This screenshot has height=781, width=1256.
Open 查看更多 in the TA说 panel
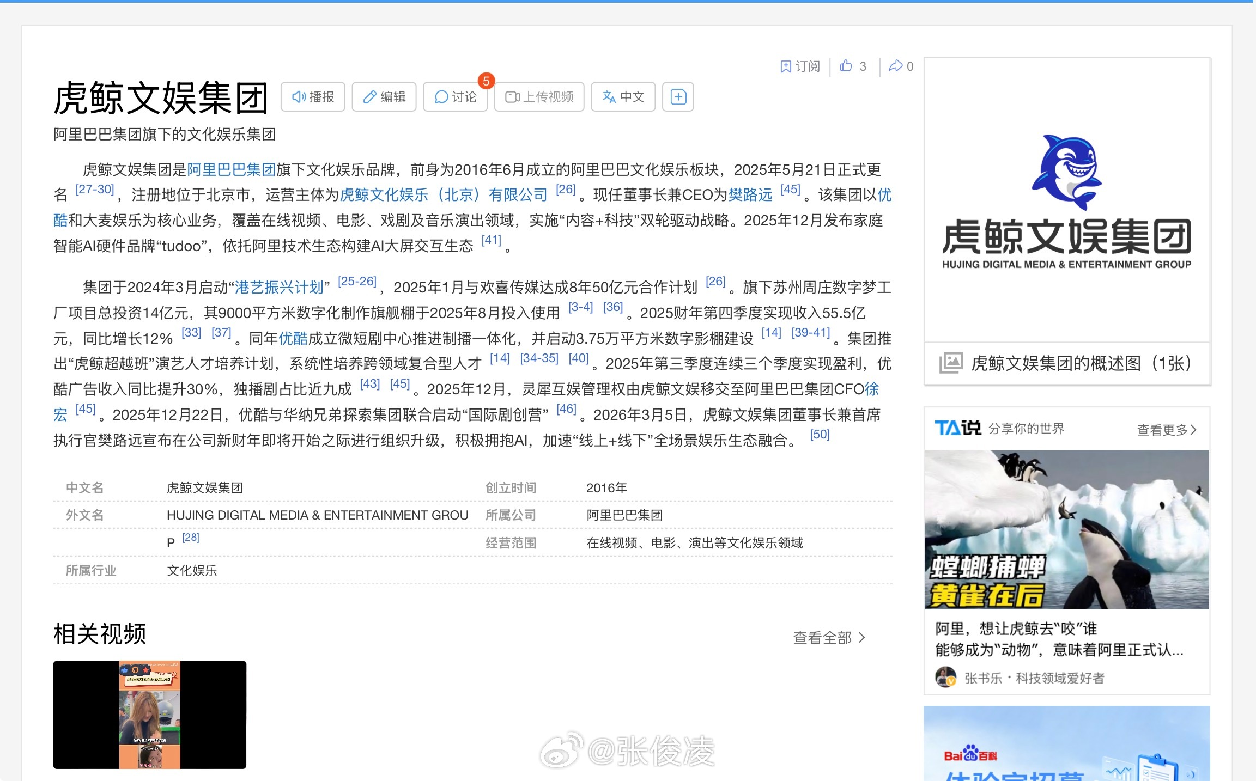(x=1167, y=430)
